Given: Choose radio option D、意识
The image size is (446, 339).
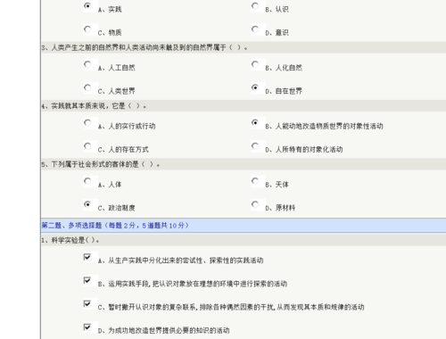Looking at the screenshot, I should point(255,29).
